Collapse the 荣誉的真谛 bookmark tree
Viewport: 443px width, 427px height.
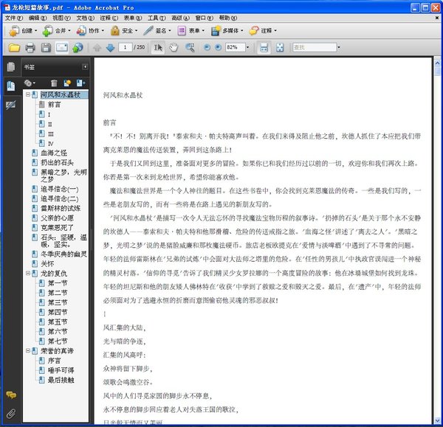click(28, 350)
